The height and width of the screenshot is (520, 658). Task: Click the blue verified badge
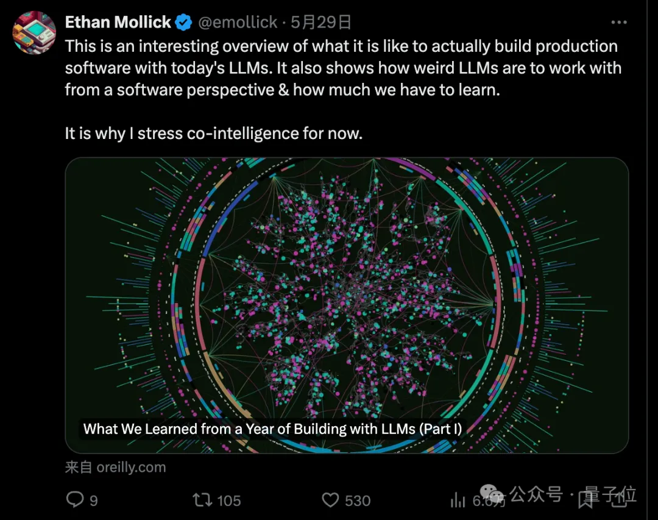tap(183, 23)
